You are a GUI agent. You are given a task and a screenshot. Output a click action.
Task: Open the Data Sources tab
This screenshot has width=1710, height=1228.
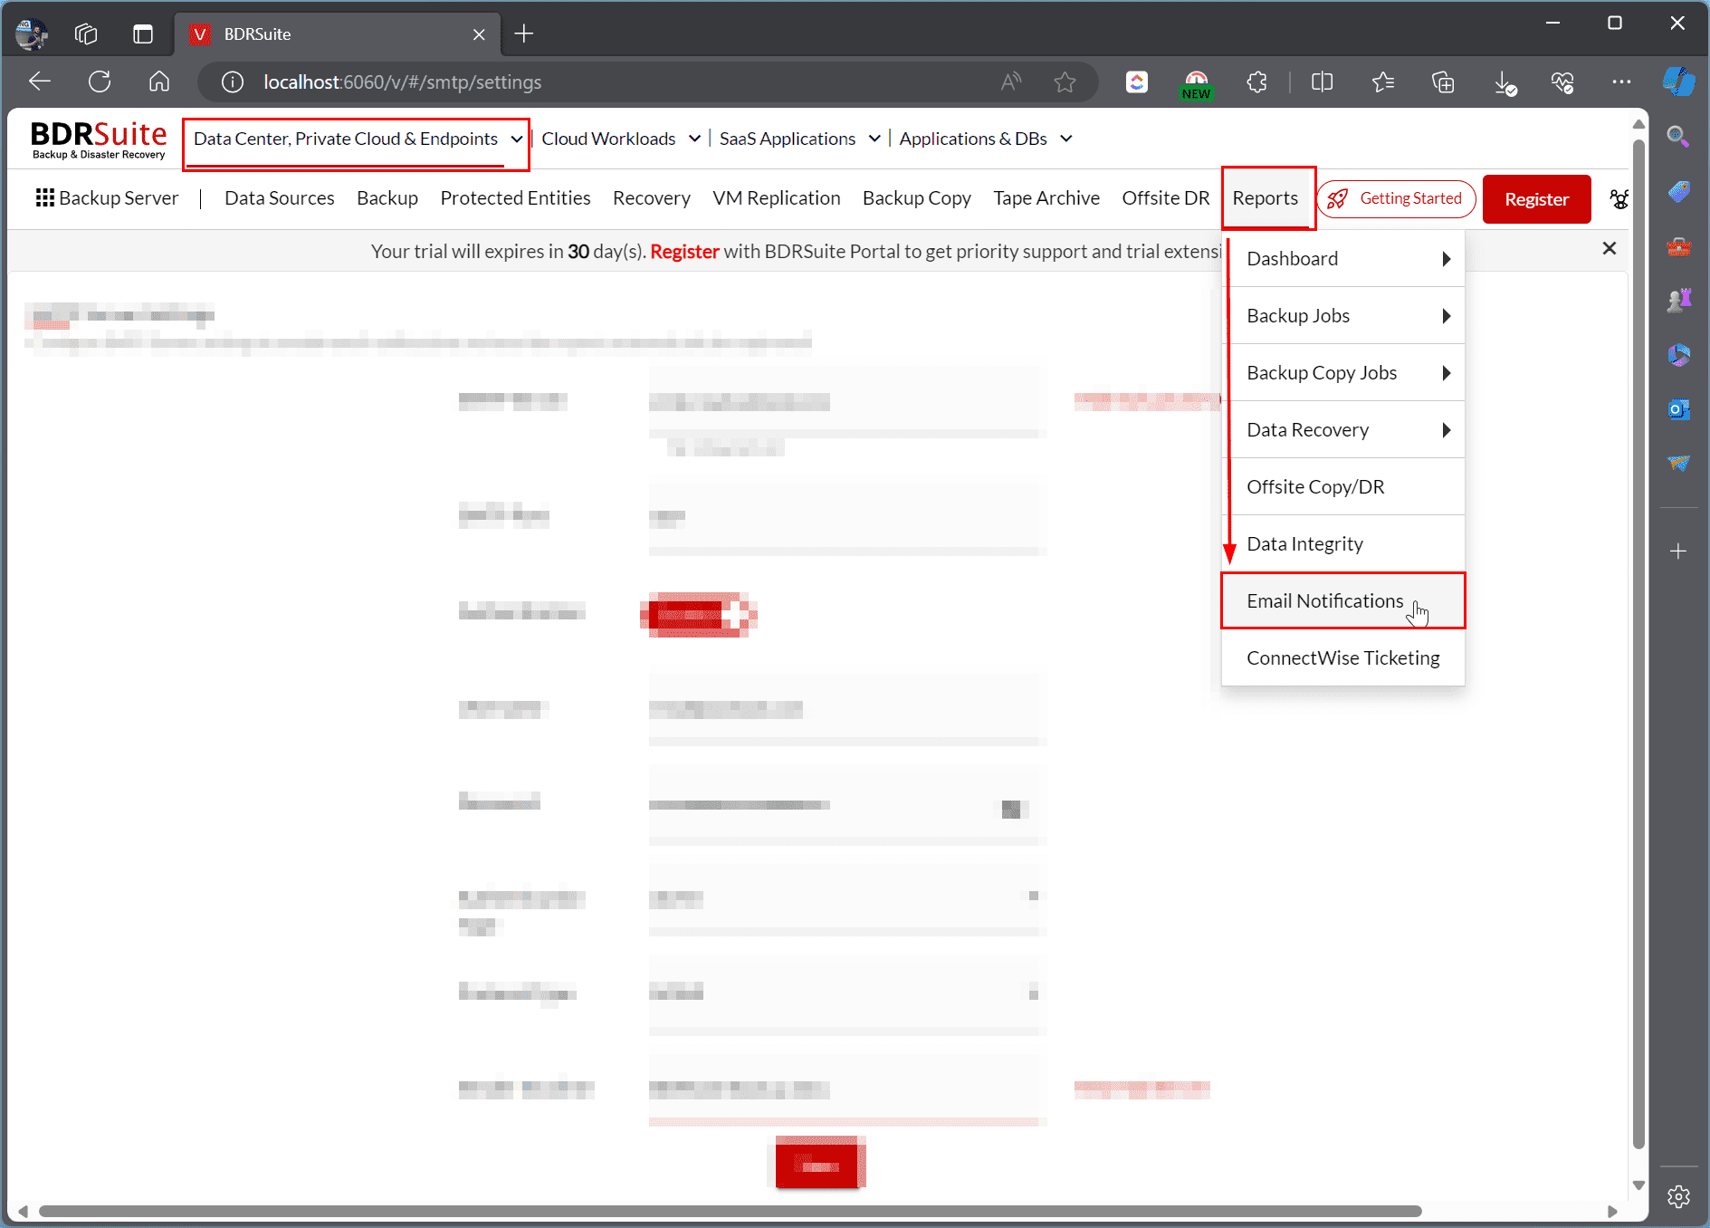click(279, 198)
